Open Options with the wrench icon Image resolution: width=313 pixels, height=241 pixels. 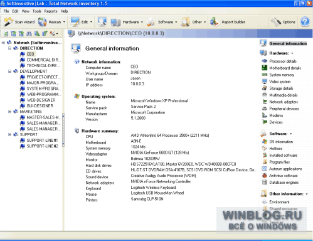(x=283, y=22)
